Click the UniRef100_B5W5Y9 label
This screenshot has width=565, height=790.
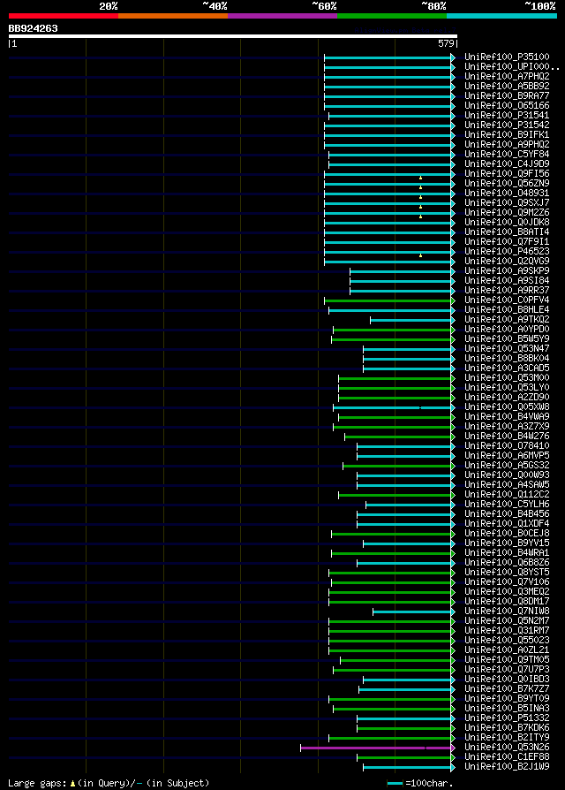click(x=507, y=339)
